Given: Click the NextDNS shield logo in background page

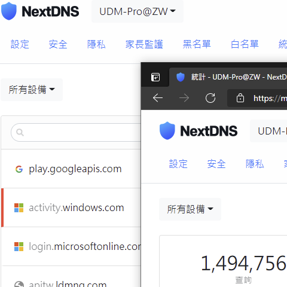Looking at the screenshot, I should tap(9, 11).
